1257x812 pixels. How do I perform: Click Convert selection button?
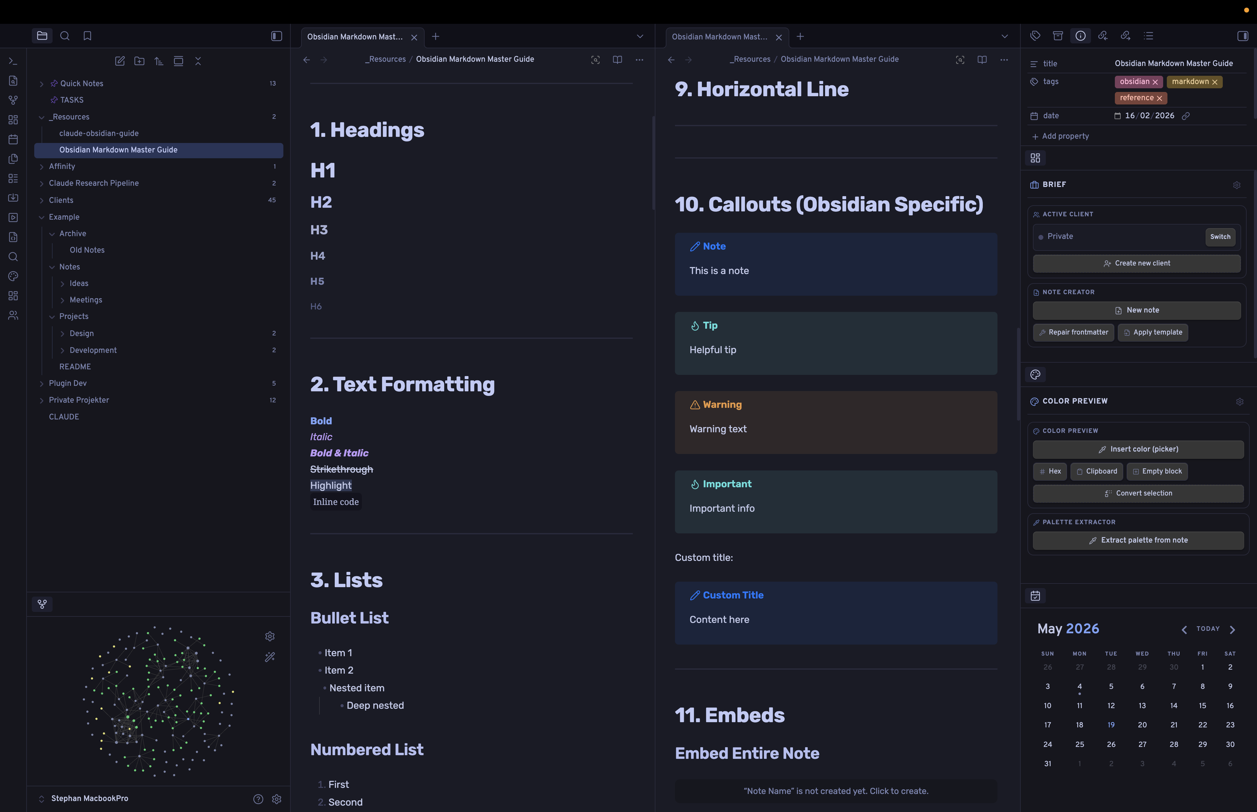[x=1138, y=494]
